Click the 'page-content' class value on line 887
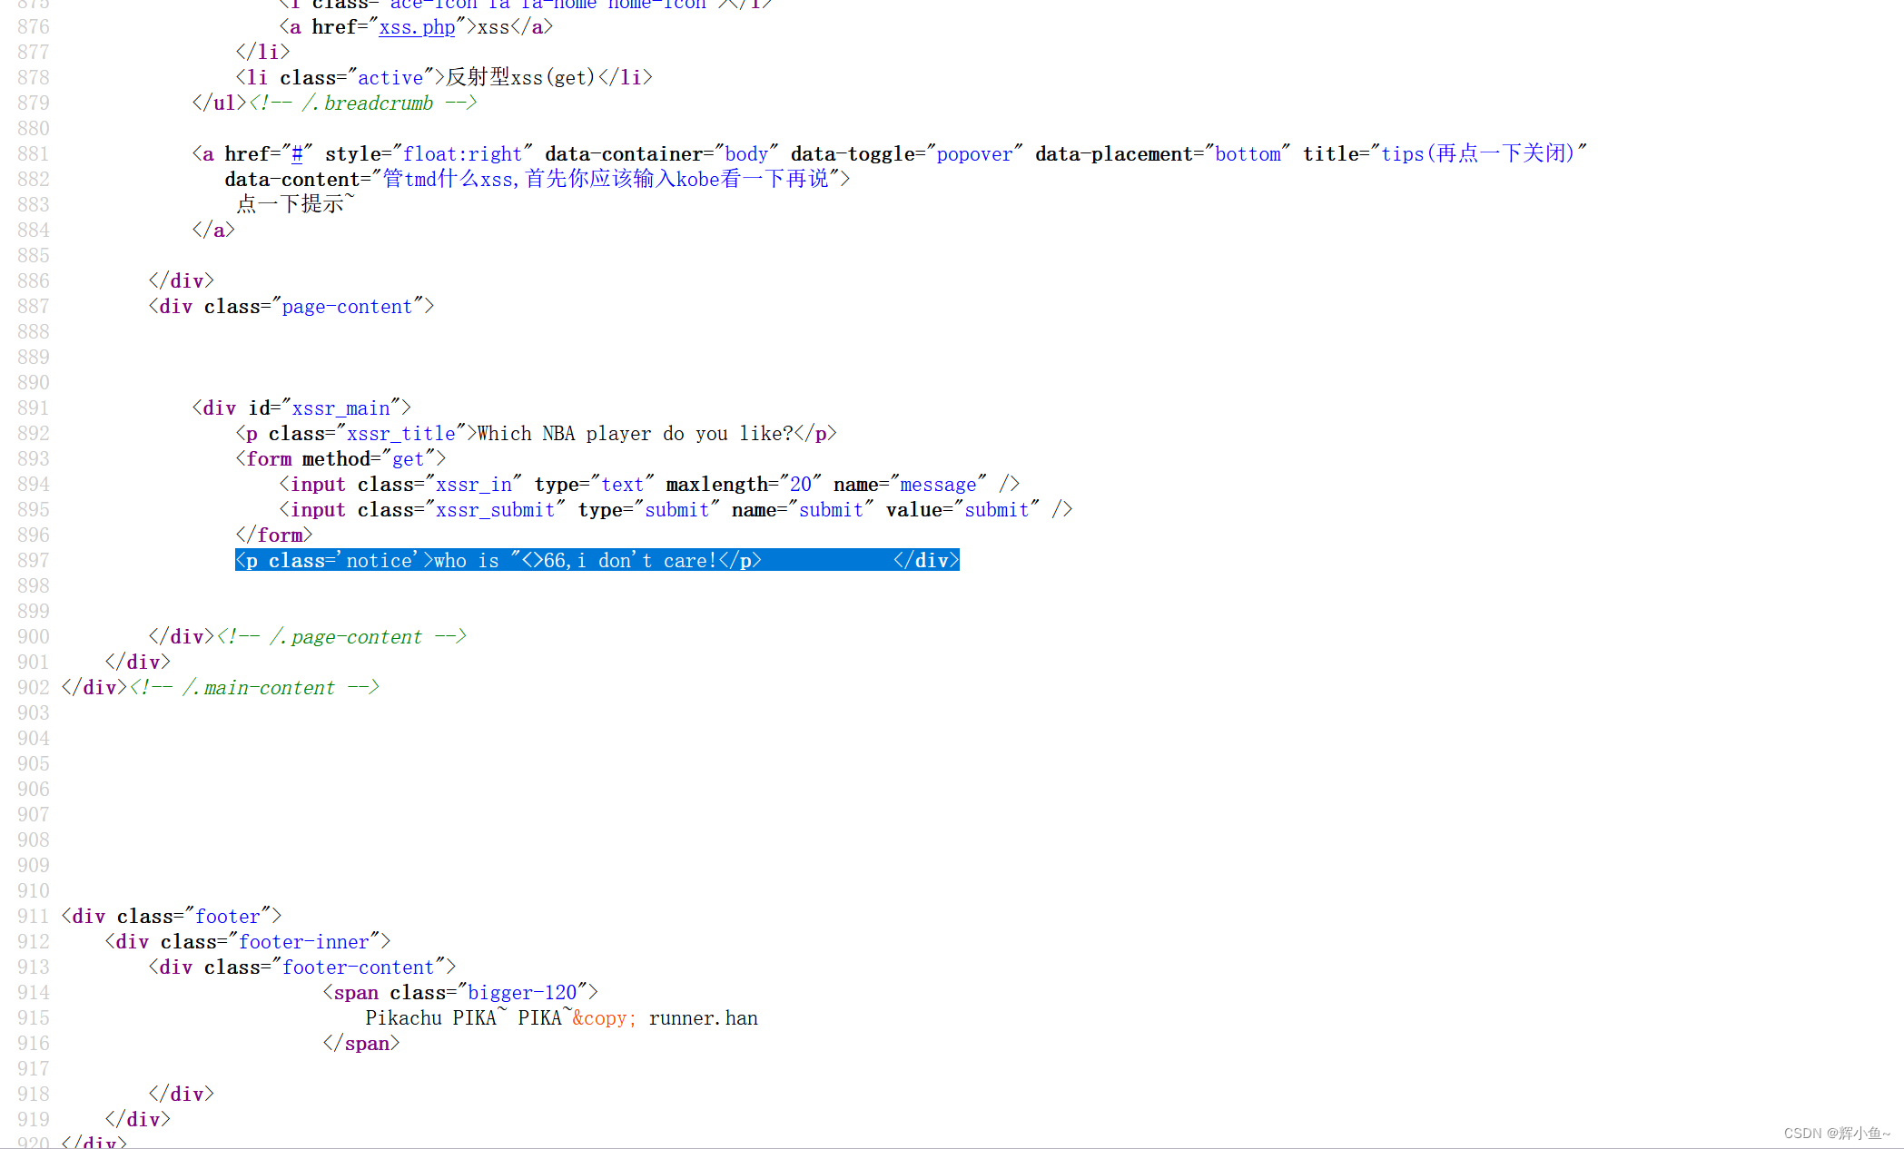The image size is (1904, 1149). 347,307
